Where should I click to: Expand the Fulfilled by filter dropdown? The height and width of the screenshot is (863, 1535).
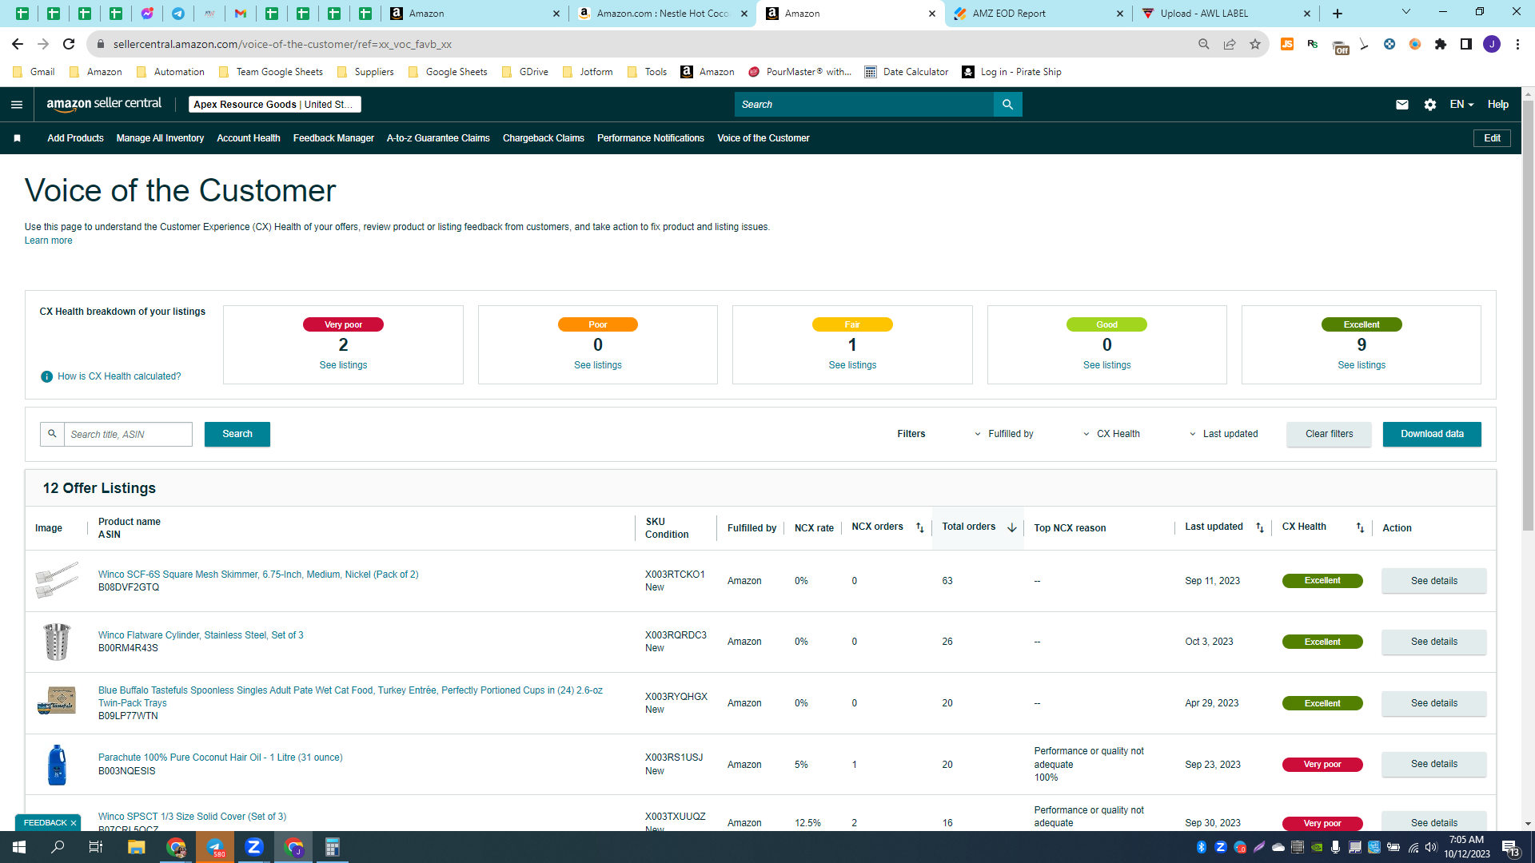1003,434
